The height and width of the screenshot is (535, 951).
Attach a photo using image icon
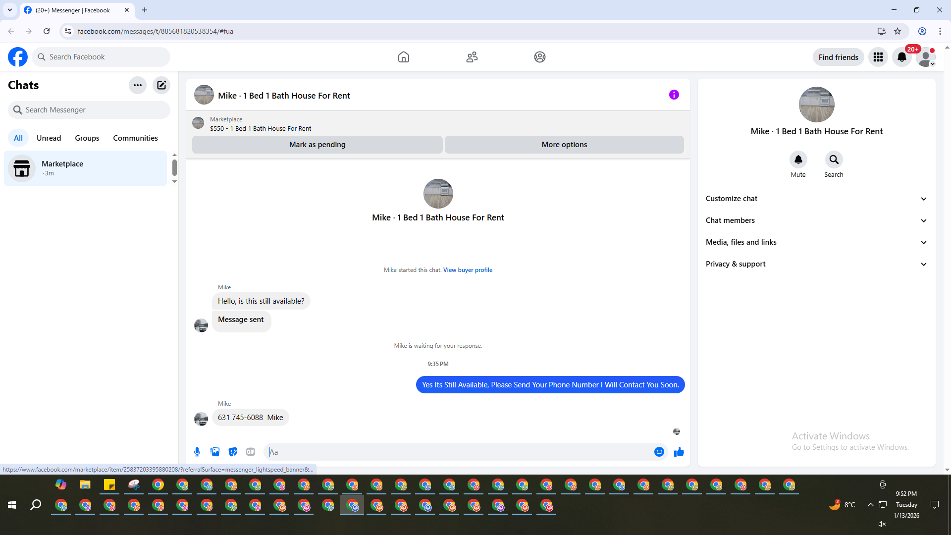(x=215, y=452)
